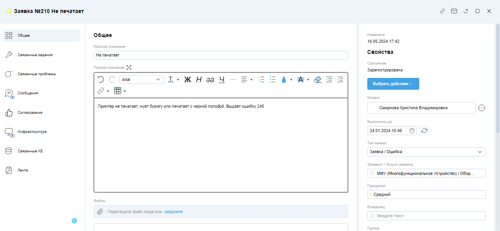
Task: Increase indent in editor
Action: tap(329, 79)
